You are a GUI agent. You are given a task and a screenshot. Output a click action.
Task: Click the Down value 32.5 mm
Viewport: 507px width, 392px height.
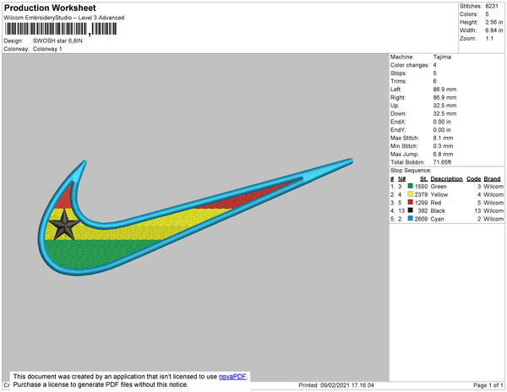tap(444, 113)
